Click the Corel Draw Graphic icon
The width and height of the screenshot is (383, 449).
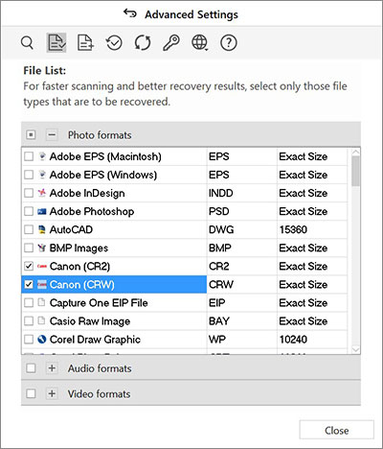pyautogui.click(x=42, y=339)
